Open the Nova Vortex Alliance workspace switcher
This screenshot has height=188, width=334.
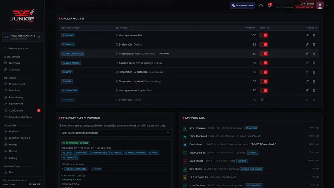[22, 37]
